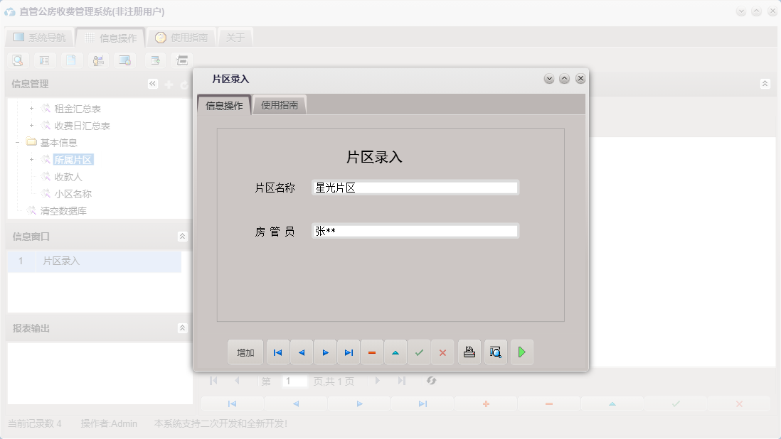The image size is (781, 439).
Task: Select the print record icon in 片区录入 dialog
Action: click(469, 352)
